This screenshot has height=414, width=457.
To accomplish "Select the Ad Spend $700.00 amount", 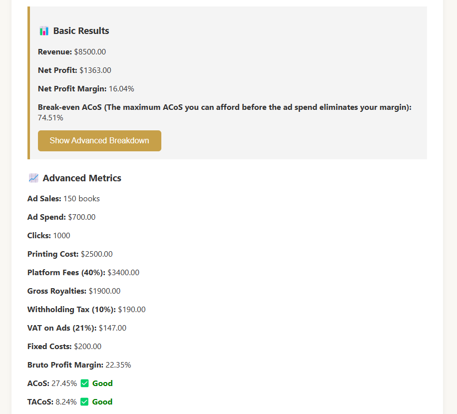I will (81, 217).
